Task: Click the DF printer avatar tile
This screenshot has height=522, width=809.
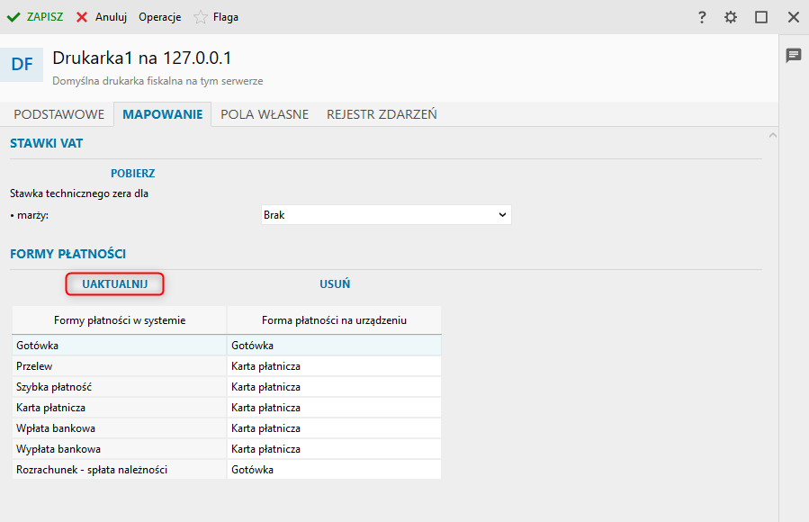Action: [x=22, y=64]
